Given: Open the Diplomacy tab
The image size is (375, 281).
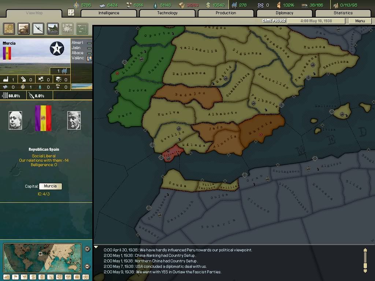Looking at the screenshot, I should [x=284, y=13].
